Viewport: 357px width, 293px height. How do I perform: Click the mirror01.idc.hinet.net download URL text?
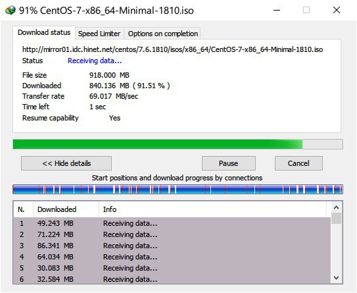coord(172,49)
